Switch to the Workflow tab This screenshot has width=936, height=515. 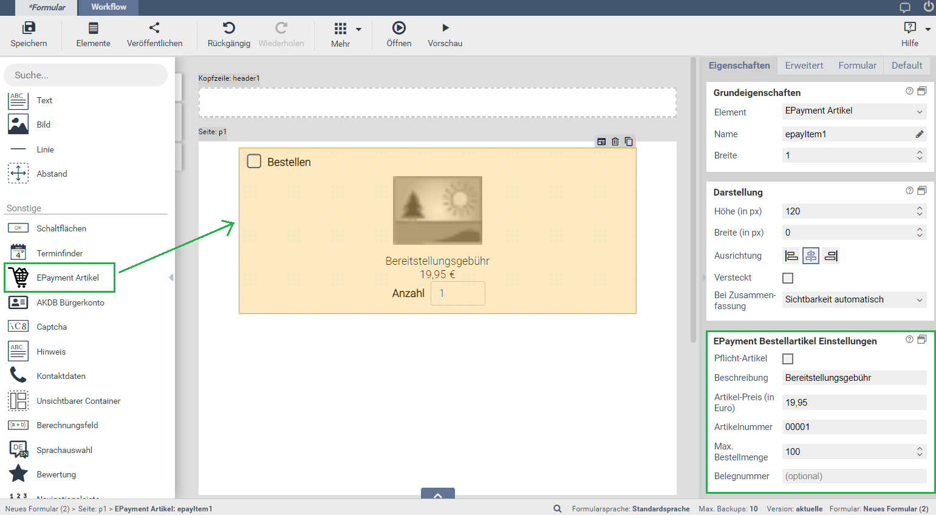pyautogui.click(x=109, y=7)
